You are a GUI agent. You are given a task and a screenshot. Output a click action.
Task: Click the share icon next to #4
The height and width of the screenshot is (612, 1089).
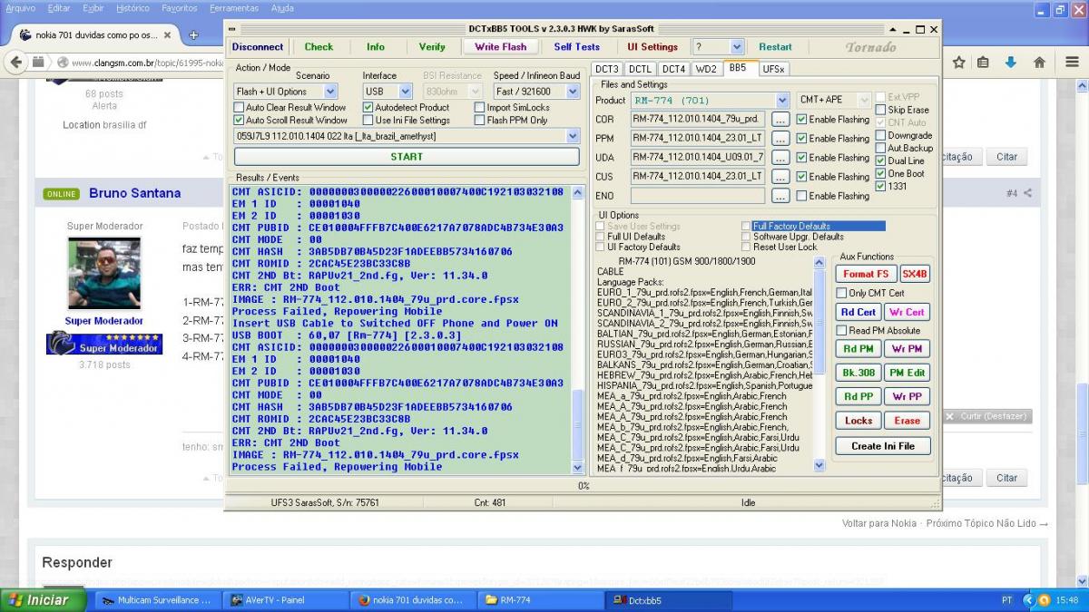1028,193
